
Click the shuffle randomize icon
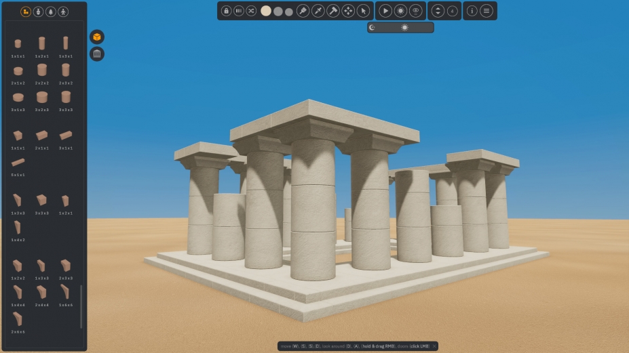tap(251, 11)
